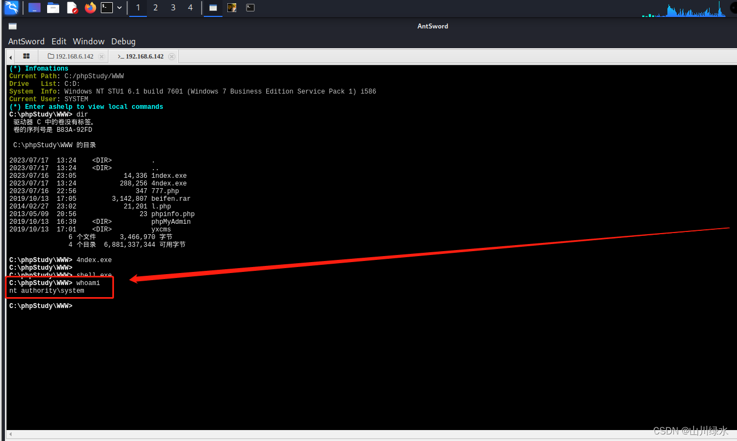Click the 1ndex.exe entry in the dir listing
This screenshot has height=441, width=737.
click(x=169, y=176)
